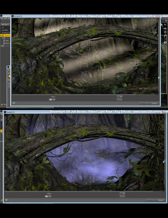Click the Name input field in upper Render window
168x218 pixels.
pos(86,97)
